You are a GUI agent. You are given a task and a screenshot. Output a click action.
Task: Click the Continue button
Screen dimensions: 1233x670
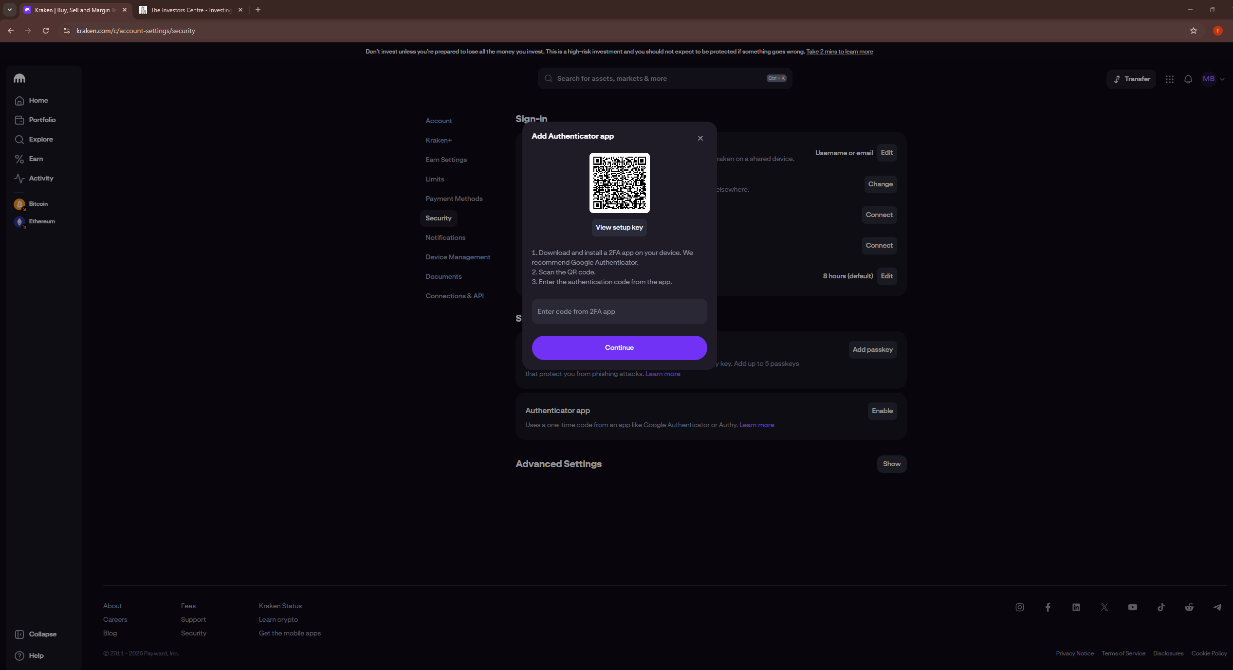click(x=619, y=347)
